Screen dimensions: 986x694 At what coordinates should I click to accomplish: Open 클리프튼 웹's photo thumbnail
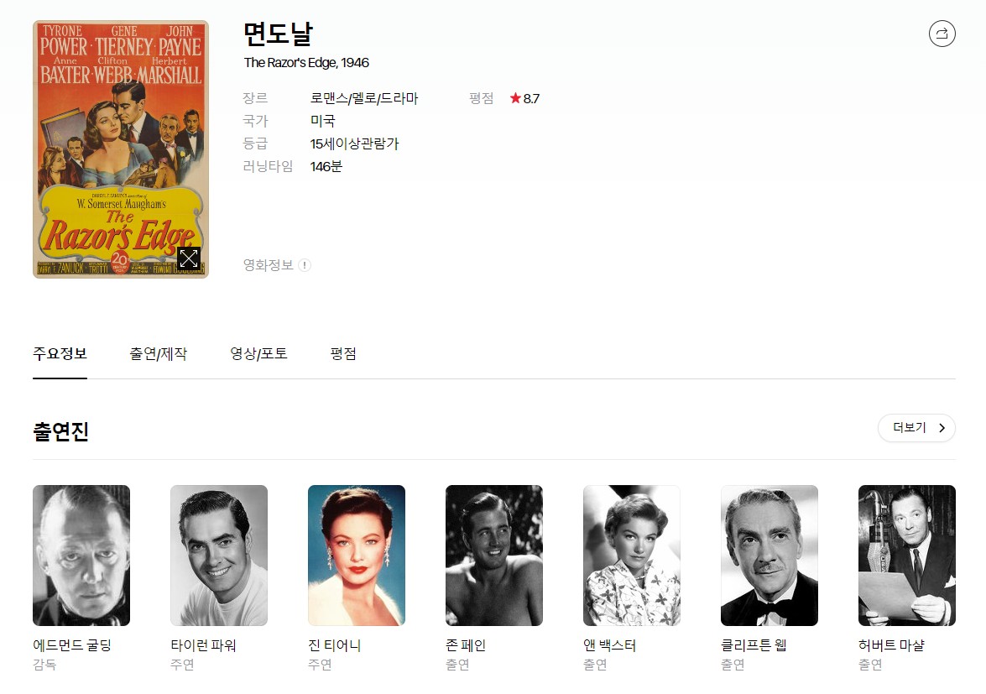[769, 555]
